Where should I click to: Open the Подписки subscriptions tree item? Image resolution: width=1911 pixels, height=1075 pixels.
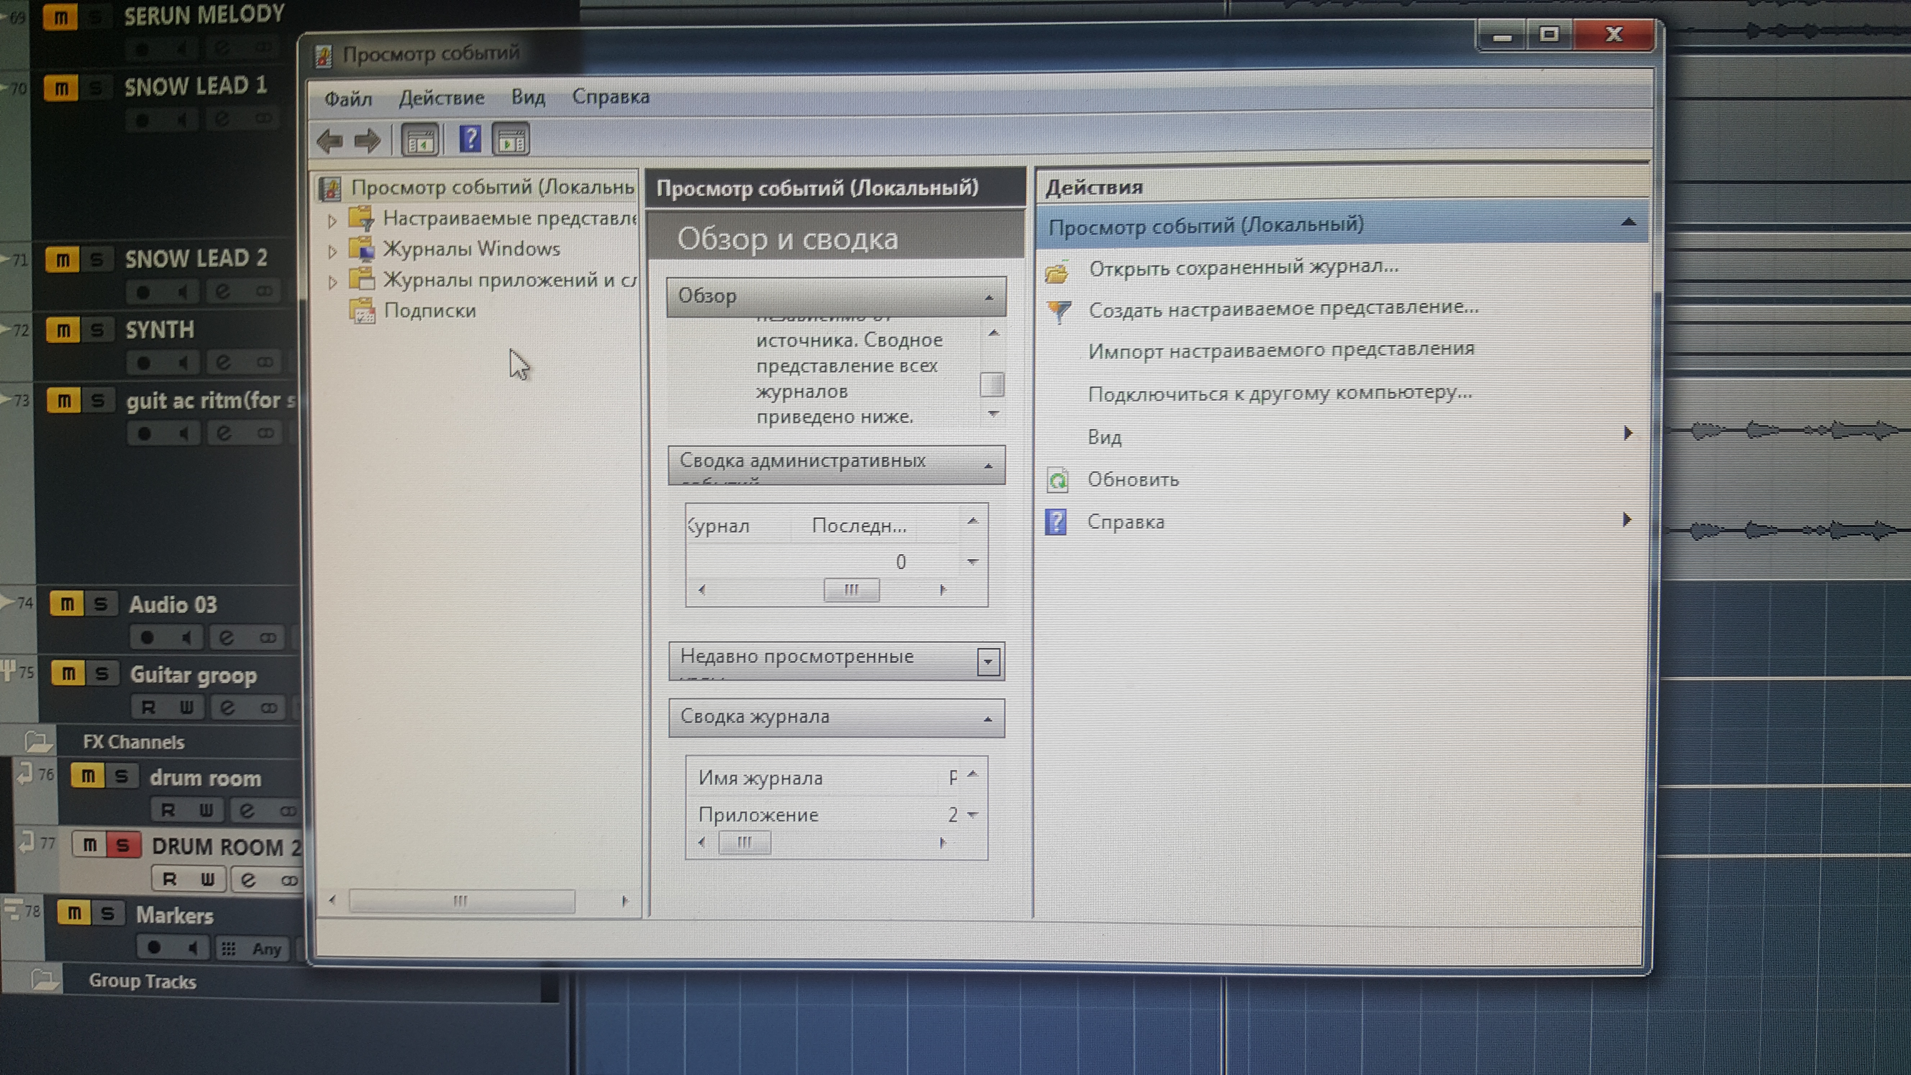430,311
